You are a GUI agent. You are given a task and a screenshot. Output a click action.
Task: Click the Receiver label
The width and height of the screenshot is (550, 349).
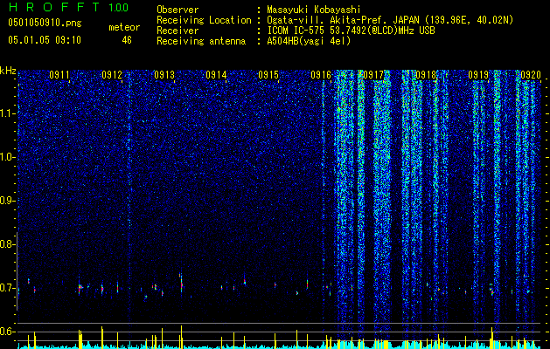pyautogui.click(x=178, y=31)
